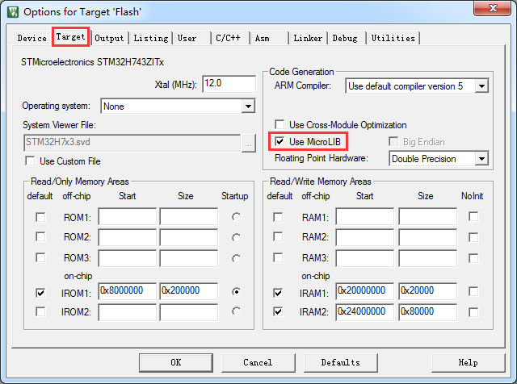Click the ROM1 Start address field
Viewport: 517px width, 384px height.
(x=128, y=216)
